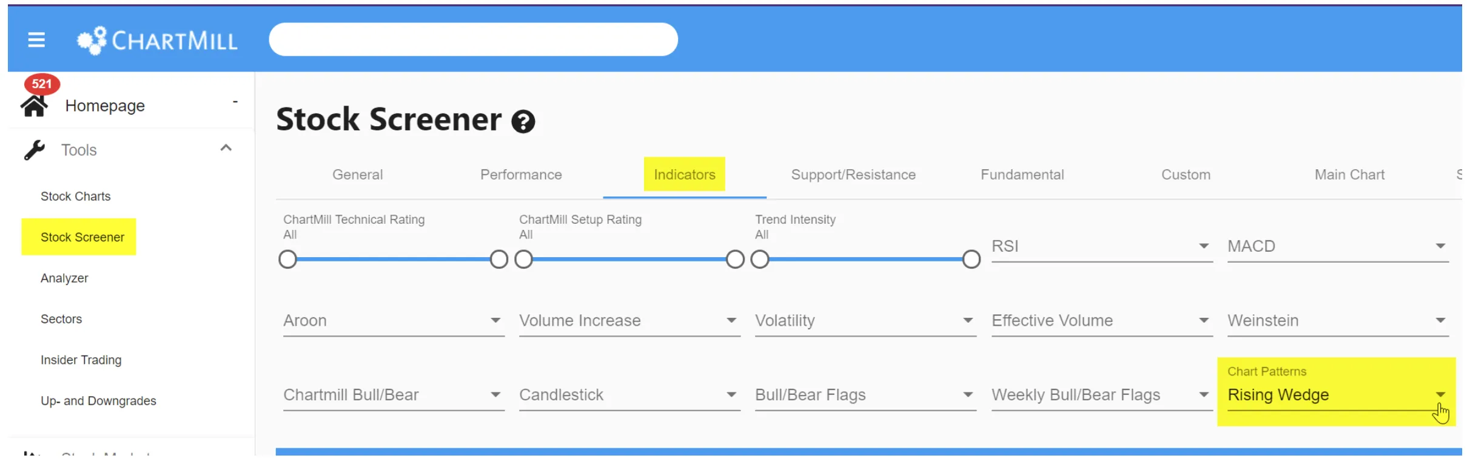Image resolution: width=1467 pixels, height=461 pixels.
Task: Click the Tools wrench icon
Action: pos(35,150)
